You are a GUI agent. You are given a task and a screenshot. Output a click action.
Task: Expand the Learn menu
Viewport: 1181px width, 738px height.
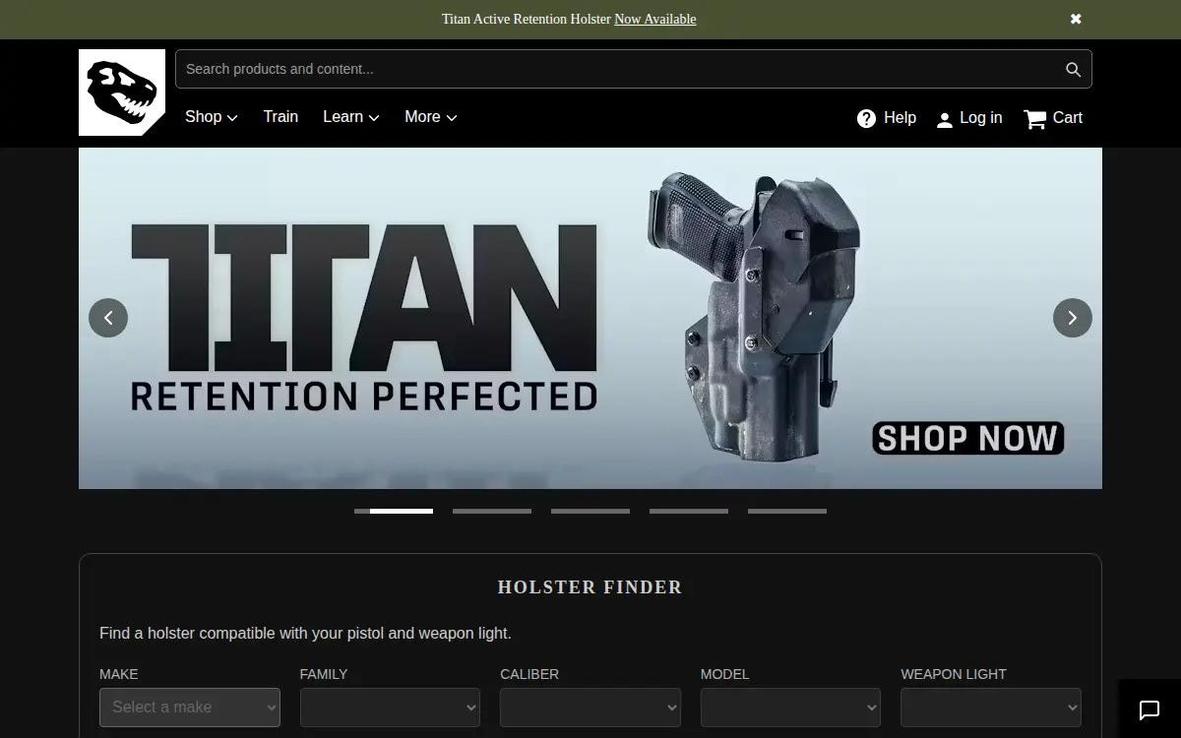351,117
